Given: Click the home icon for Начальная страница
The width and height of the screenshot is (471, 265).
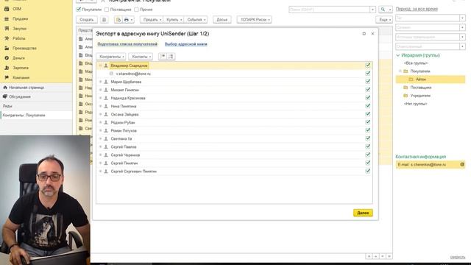Looking at the screenshot, I should point(5,88).
